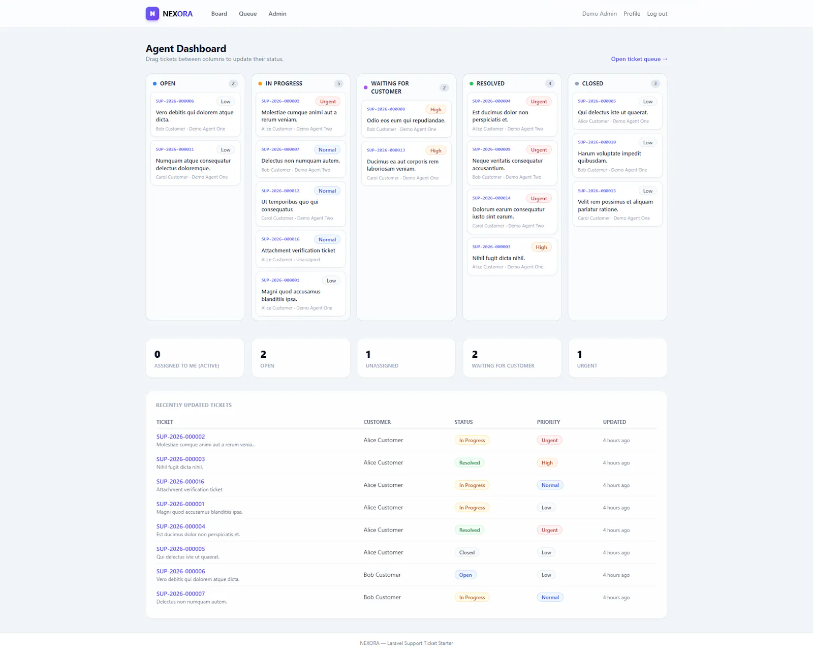The width and height of the screenshot is (813, 653).
Task: Click the Open count stat card
Action: (x=301, y=358)
